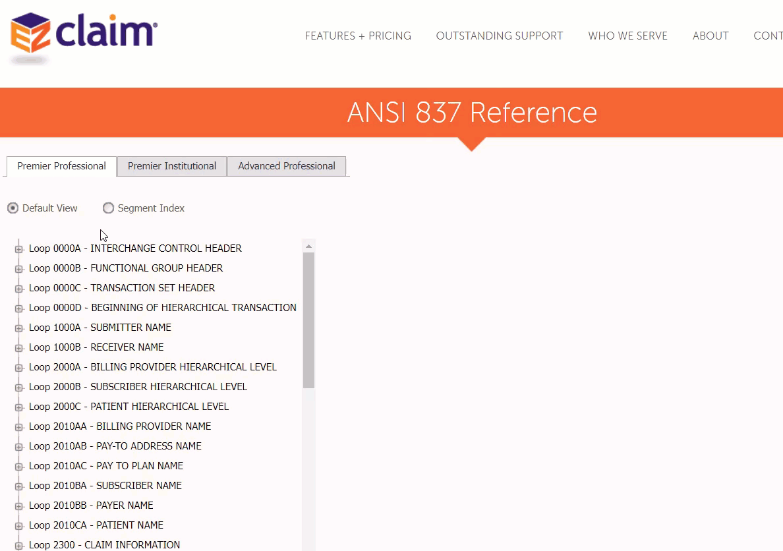The image size is (783, 551).
Task: Expand Loop 2300 Claim Information node
Action: click(x=19, y=546)
